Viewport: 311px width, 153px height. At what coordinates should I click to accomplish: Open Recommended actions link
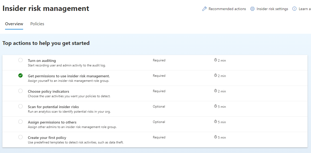click(x=227, y=9)
